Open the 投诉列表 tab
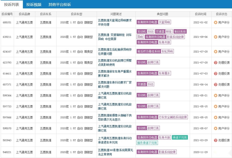Image resolution: width=232 pixels, height=158 pixels. click(11, 4)
